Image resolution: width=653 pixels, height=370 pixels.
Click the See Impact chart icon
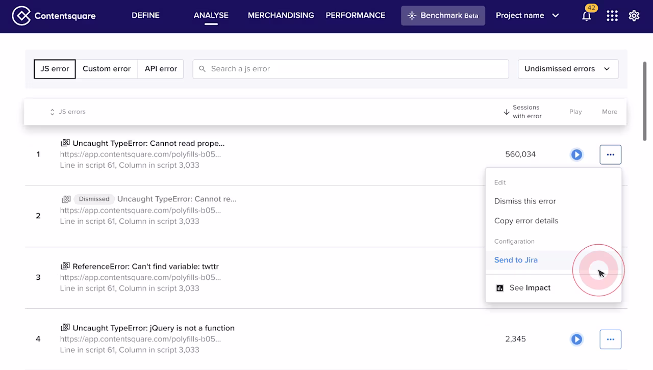tap(500, 288)
